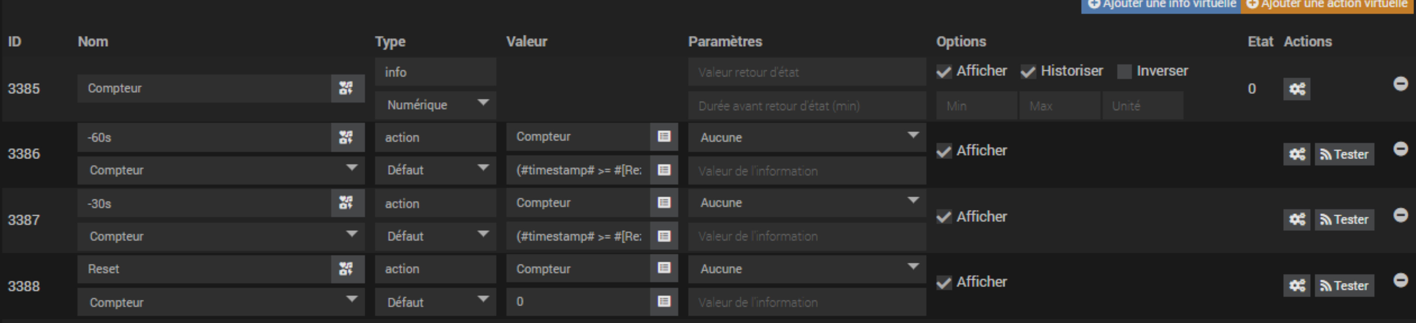Open the Numérique subtype dropdown
The width and height of the screenshot is (1416, 323).
435,105
